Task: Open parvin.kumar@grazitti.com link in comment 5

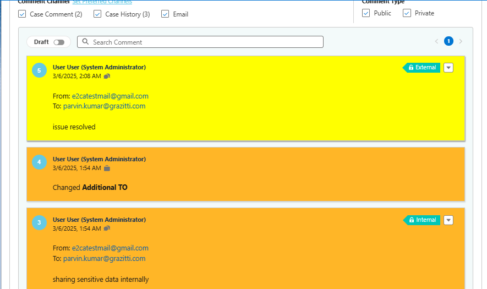Action: 105,106
